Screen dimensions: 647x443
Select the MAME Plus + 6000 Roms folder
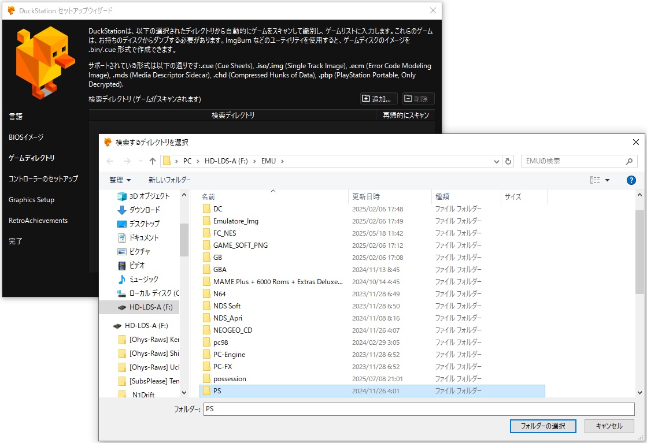[372, 282]
